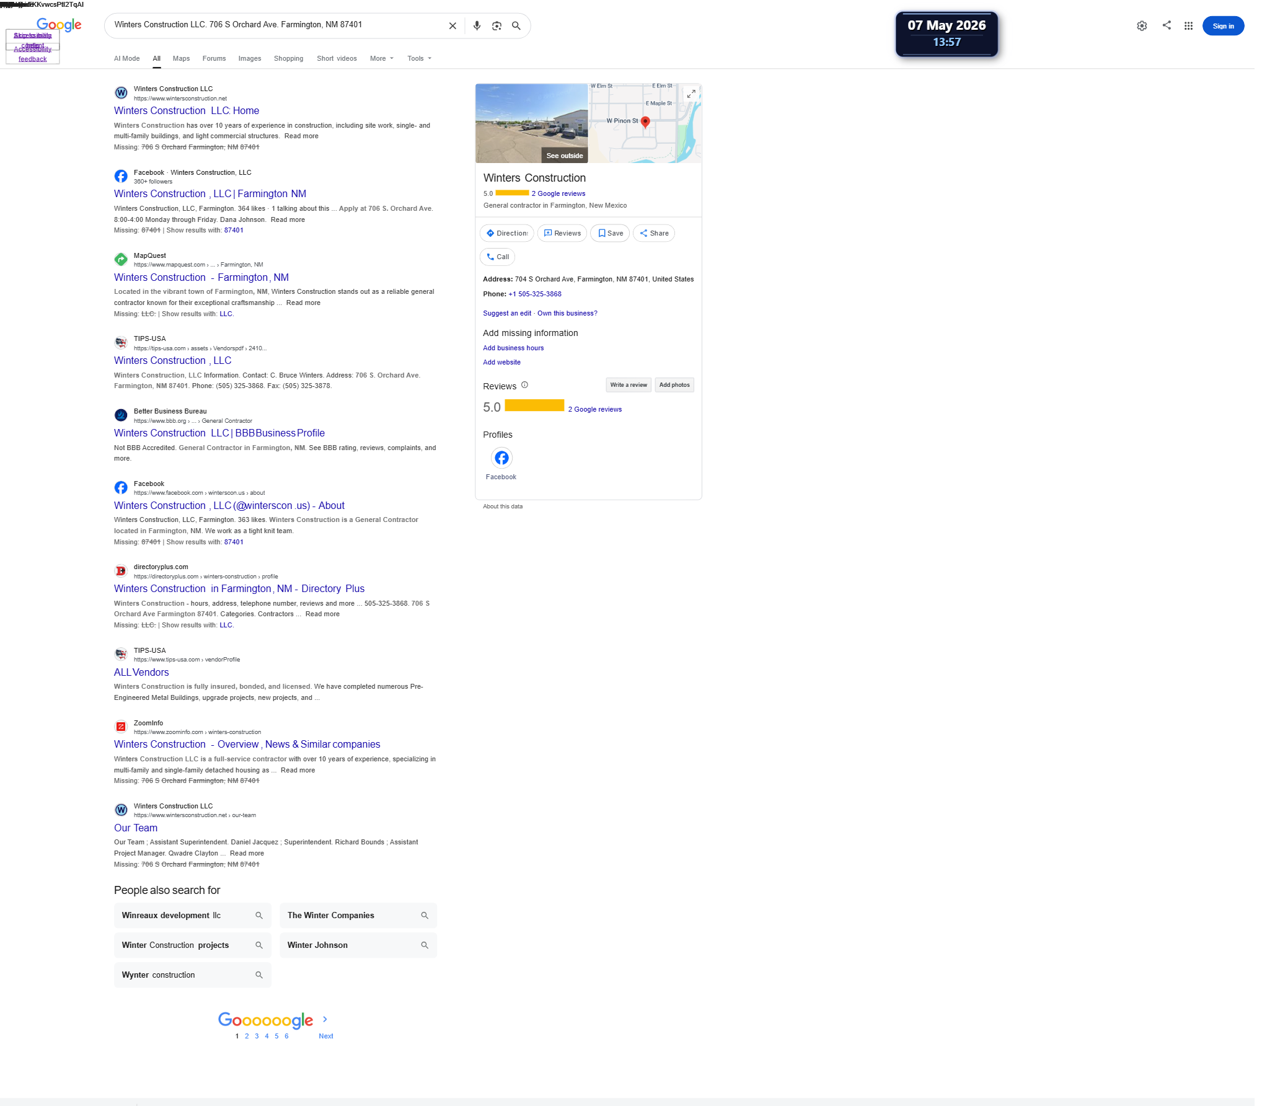Click the red map pin on W Pinon St
Image resolution: width=1262 pixels, height=1106 pixels.
pos(645,122)
